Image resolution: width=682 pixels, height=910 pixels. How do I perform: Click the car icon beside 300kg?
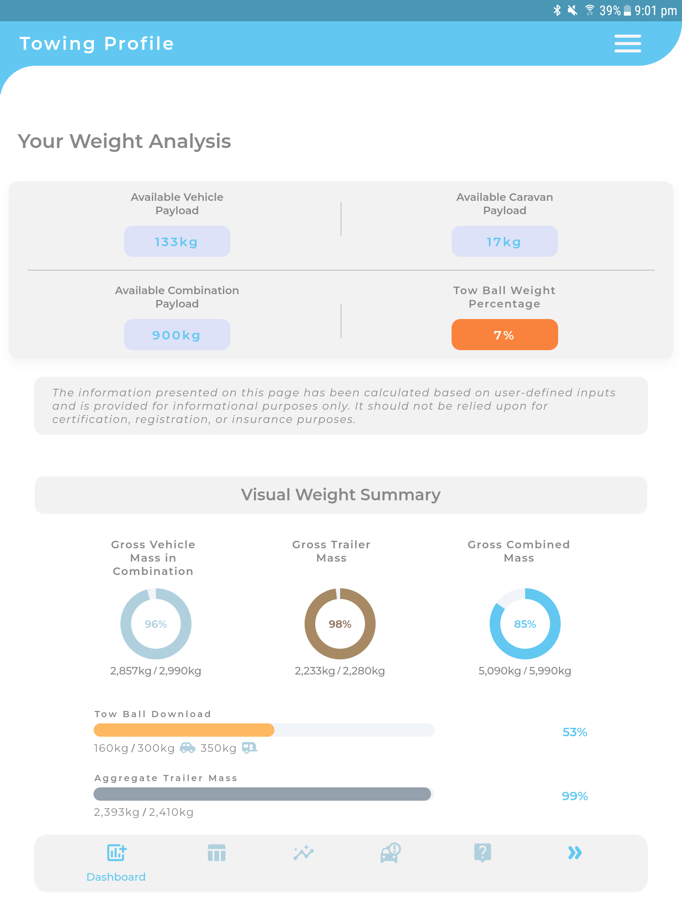188,748
